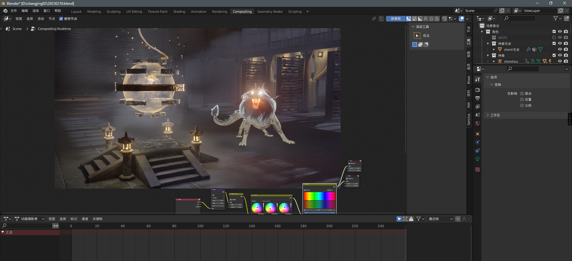Click the new collection icon in outliner

tap(566, 19)
